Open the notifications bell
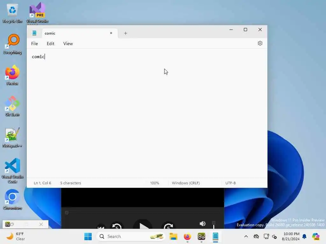Viewport: 326px width, 244px height. coord(304,236)
